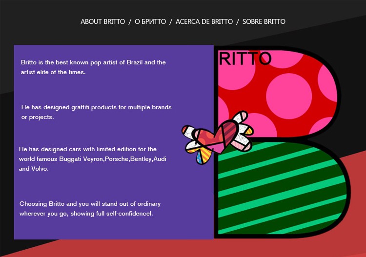Select the ABOUT BRITTO language tab
Image resolution: width=366 pixels, height=257 pixels.
coord(102,21)
